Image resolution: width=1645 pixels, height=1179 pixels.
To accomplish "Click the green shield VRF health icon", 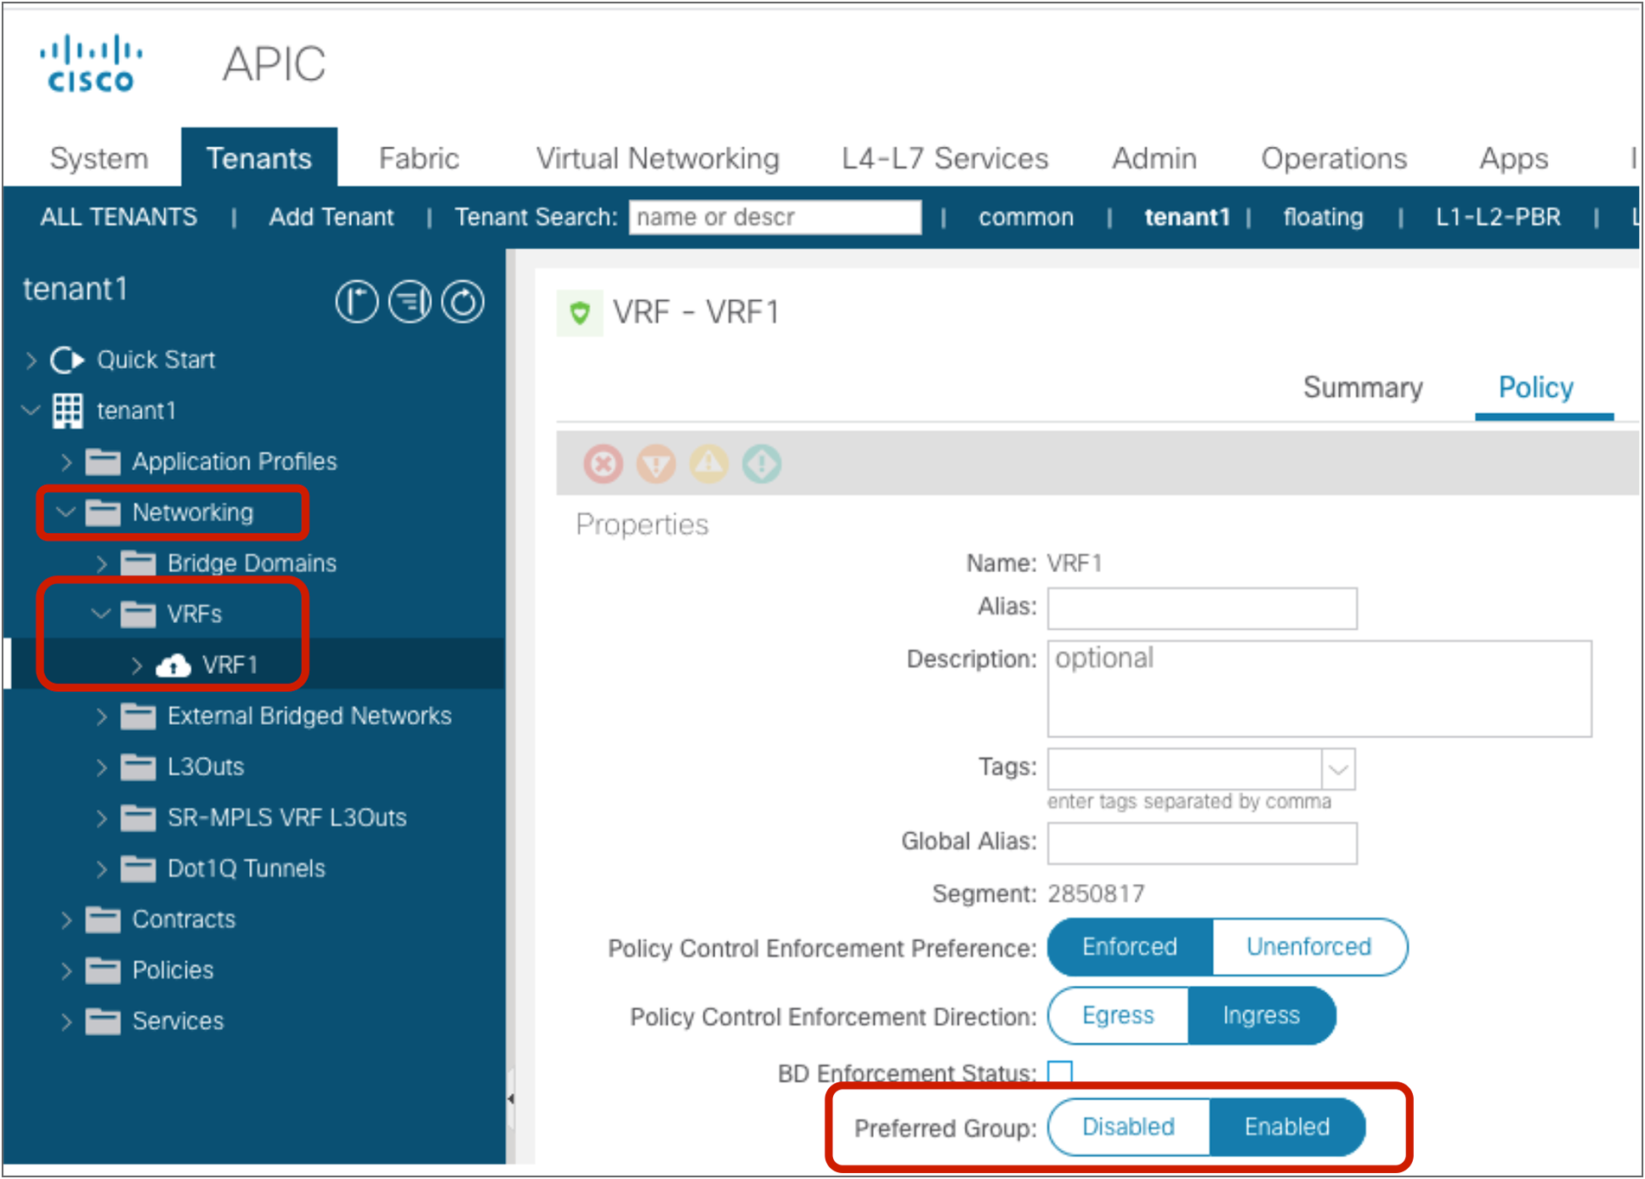I will coord(580,313).
